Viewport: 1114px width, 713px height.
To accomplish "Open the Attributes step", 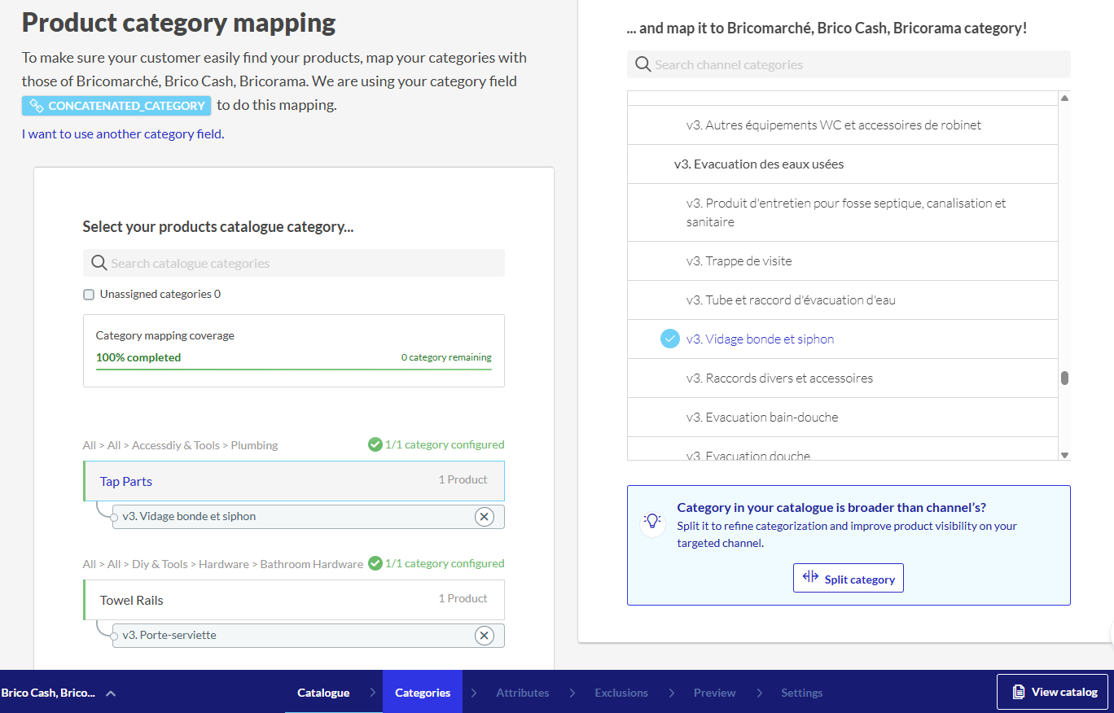I will pos(522,693).
